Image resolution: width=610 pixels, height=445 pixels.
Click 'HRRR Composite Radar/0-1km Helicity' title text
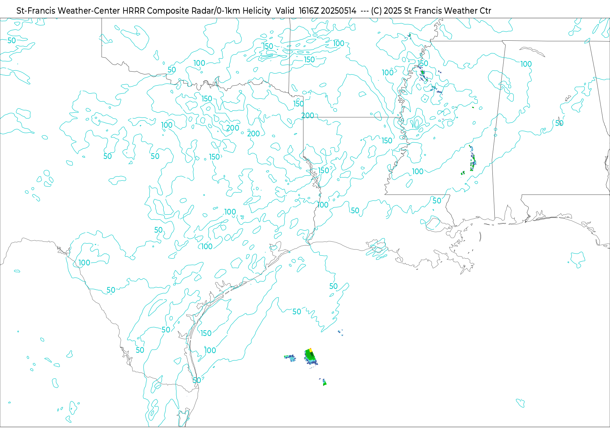tap(197, 11)
